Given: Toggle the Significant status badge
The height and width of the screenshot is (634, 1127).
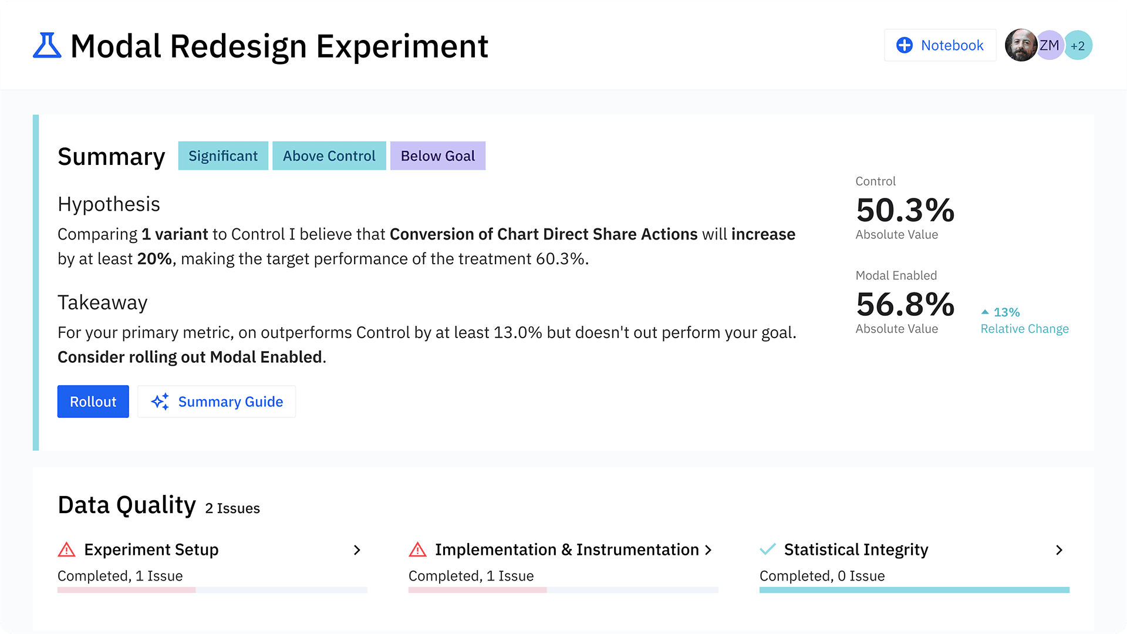Looking at the screenshot, I should tap(223, 156).
